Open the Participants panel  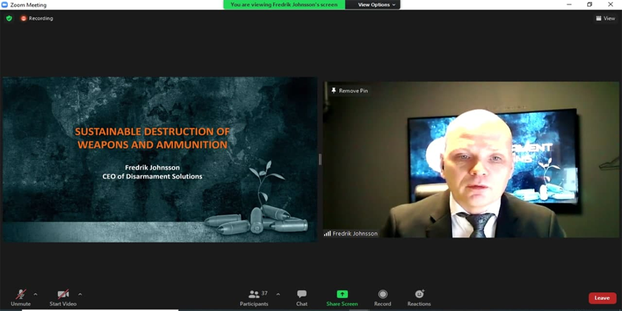click(254, 297)
